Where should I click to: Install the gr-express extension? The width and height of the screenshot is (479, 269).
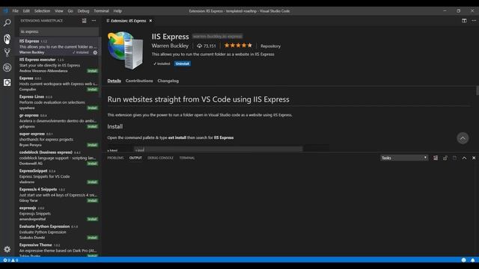pos(92,126)
